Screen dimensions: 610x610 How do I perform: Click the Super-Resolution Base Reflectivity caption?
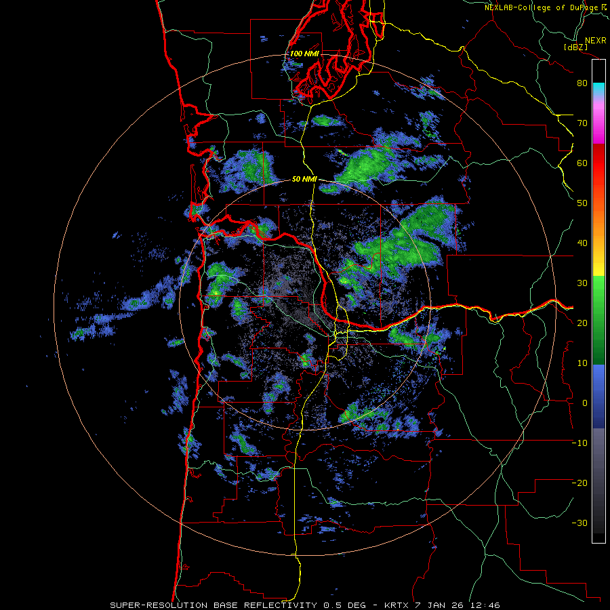pyautogui.click(x=213, y=605)
